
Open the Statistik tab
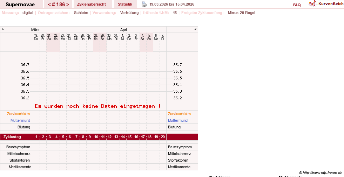tap(125, 4)
